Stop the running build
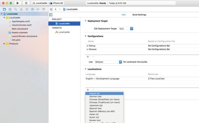Screen dimensions: 199x123 pos(26,3)
